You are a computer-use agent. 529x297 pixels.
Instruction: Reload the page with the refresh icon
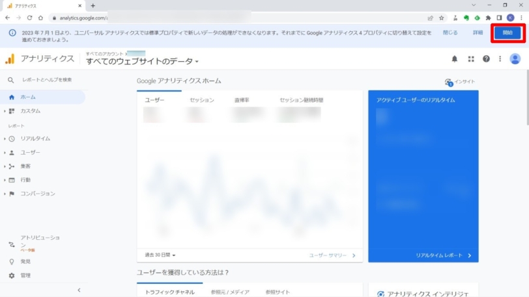30,18
